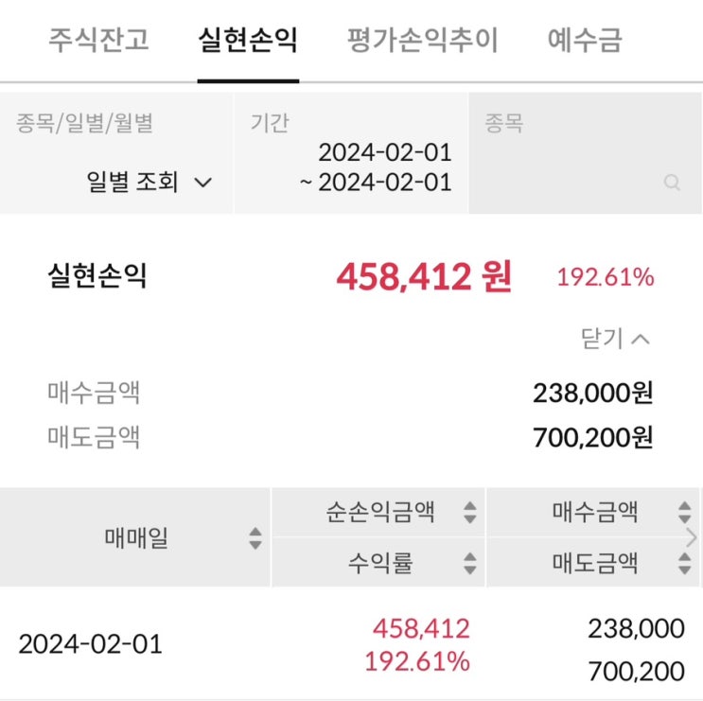The width and height of the screenshot is (703, 701).
Task: Click the magnifier search icon
Action: click(x=672, y=183)
